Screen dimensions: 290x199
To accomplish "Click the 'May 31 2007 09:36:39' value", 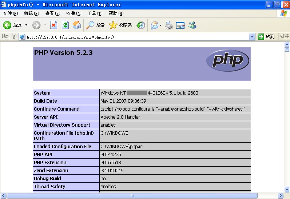I will click(x=123, y=101).
